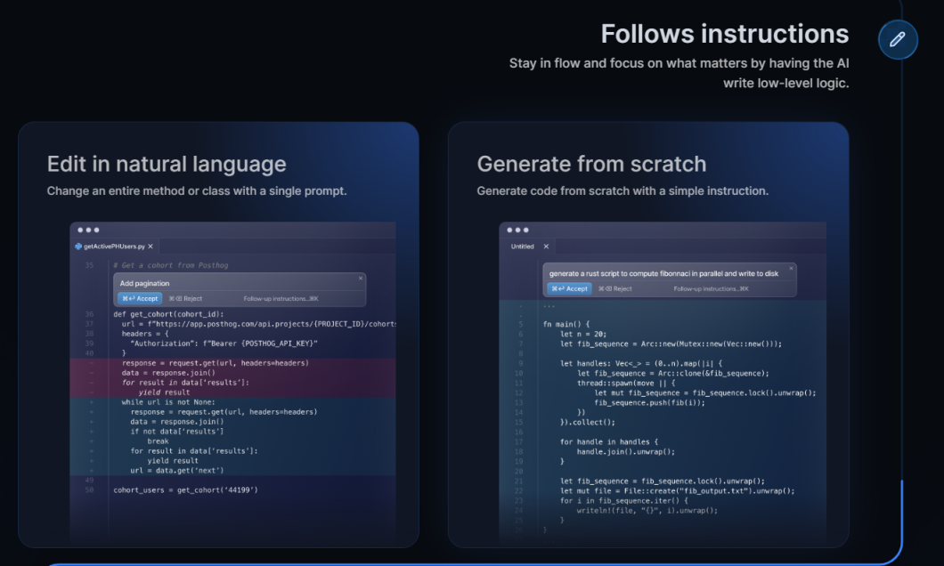Dismiss the rust script prompt box
This screenshot has height=566, width=944.
(x=791, y=268)
